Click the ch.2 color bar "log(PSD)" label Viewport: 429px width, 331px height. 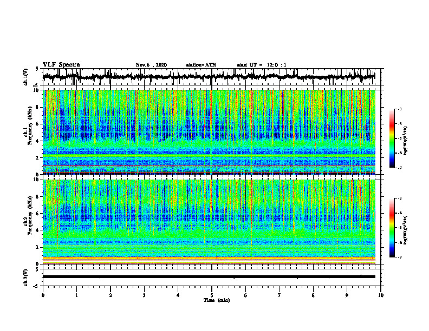pos(405,229)
